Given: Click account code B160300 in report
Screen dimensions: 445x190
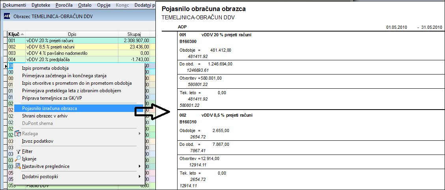Looking at the screenshot, I should (188, 41).
